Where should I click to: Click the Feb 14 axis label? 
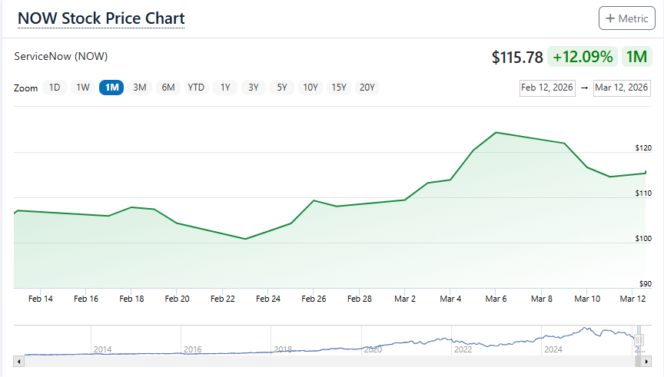click(41, 299)
